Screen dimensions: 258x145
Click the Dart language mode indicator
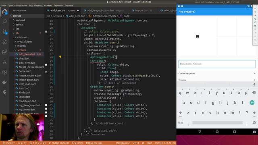(150, 143)
